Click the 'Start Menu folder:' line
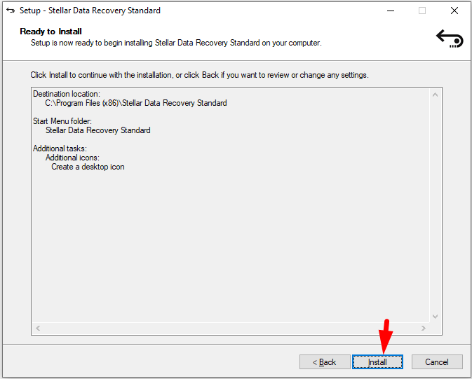 (x=62, y=121)
